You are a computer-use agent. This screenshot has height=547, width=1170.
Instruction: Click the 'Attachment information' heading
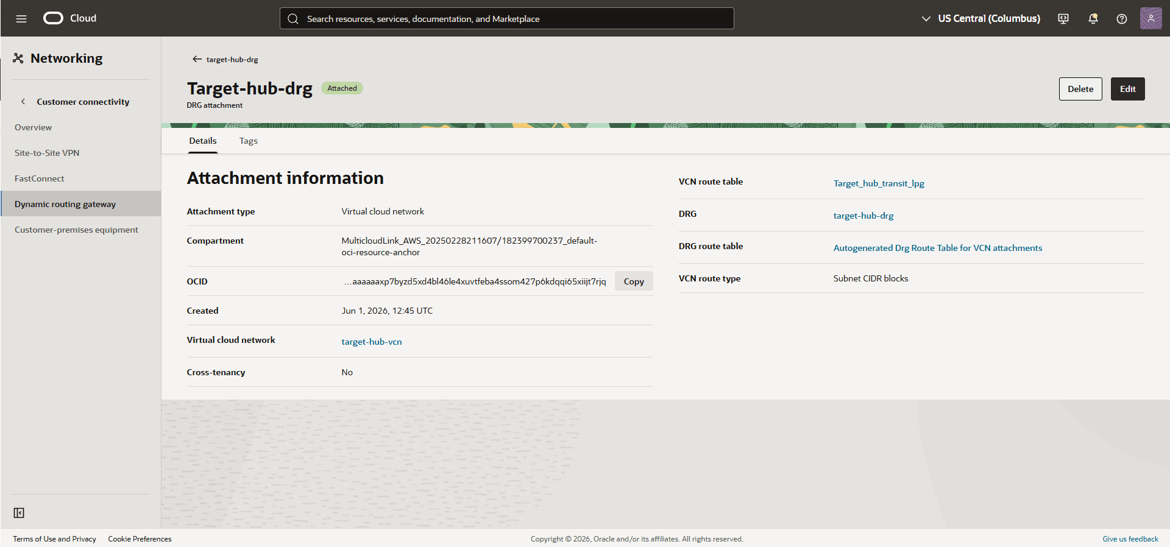point(285,178)
